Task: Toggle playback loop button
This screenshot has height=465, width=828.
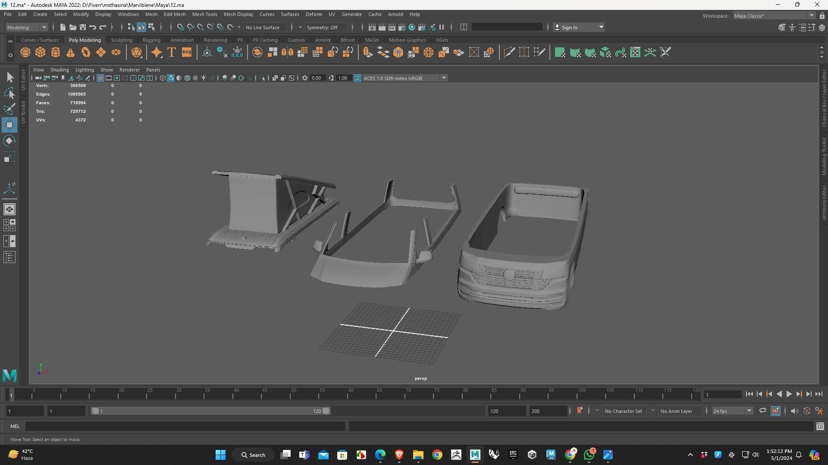Action: (x=762, y=411)
